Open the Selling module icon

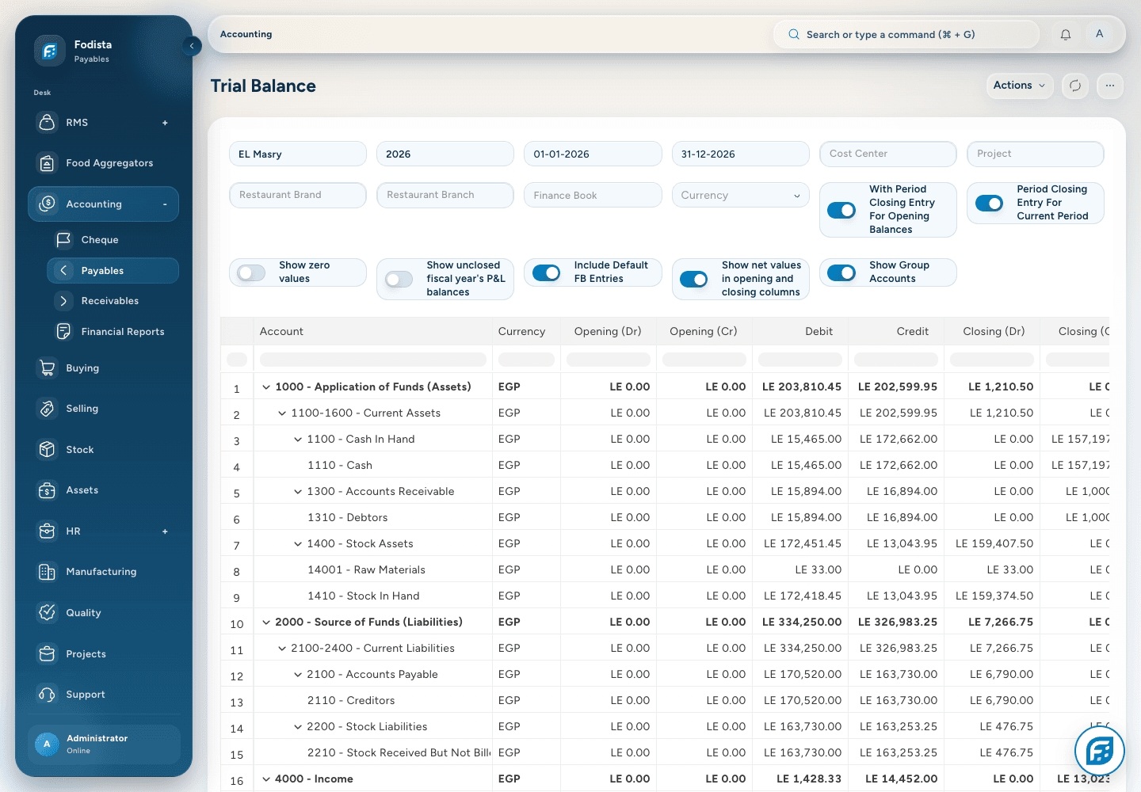[48, 409]
